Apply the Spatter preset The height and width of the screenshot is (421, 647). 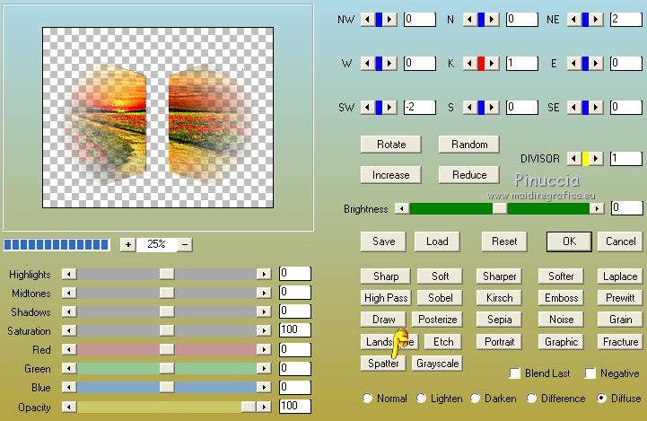pos(383,364)
